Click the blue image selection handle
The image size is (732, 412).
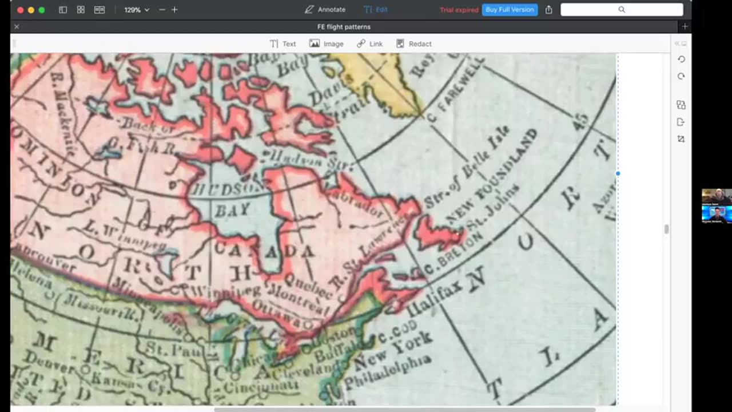pyautogui.click(x=618, y=173)
